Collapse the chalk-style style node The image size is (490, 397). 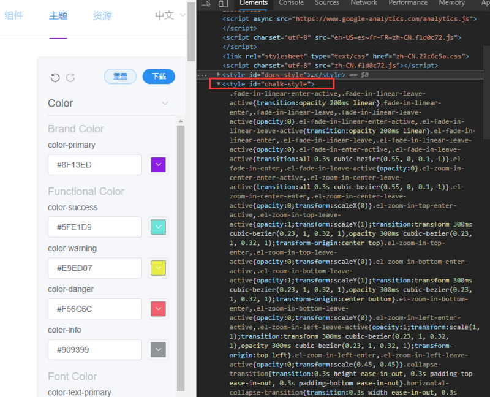click(219, 84)
